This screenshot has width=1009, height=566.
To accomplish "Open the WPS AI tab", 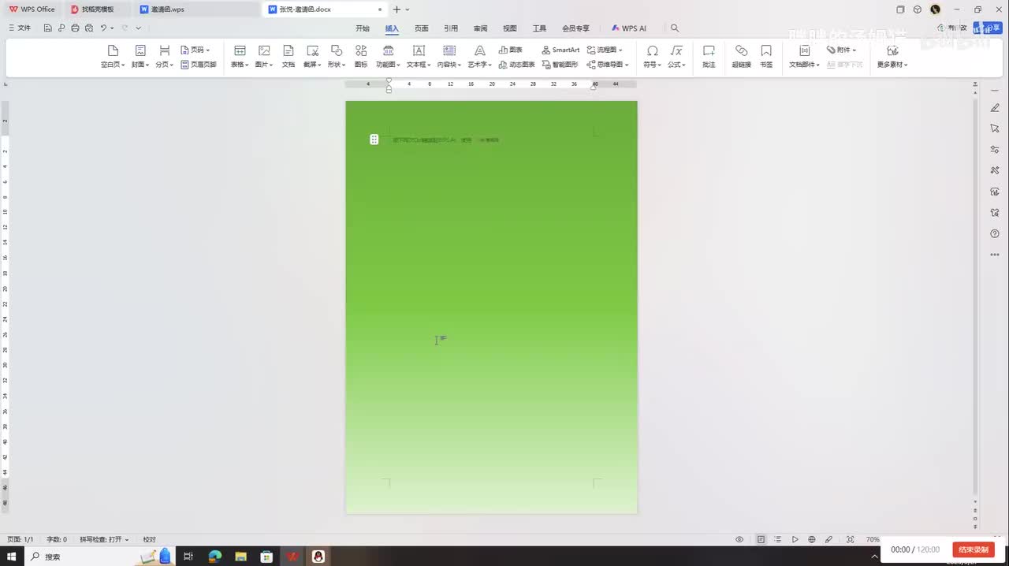I will (629, 28).
